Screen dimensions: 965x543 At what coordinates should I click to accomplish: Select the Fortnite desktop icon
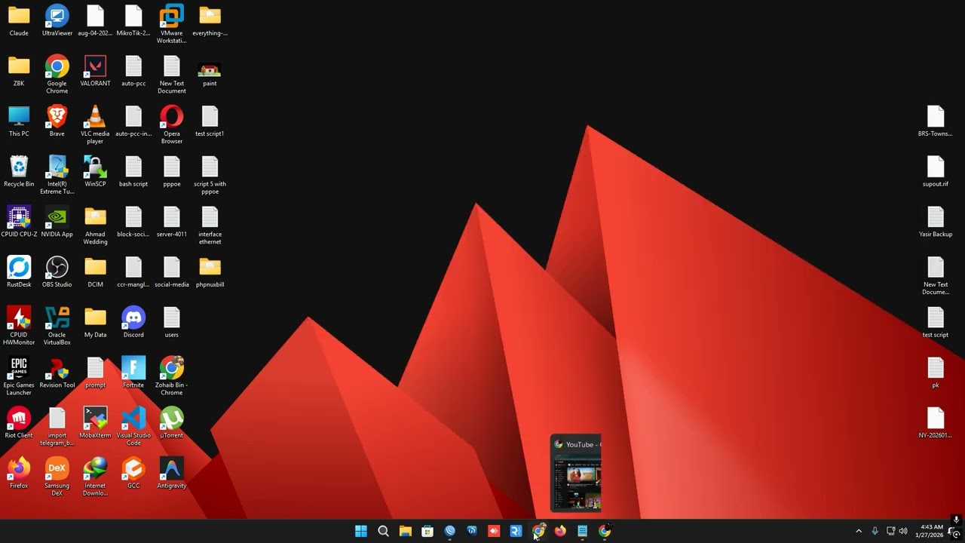click(133, 373)
